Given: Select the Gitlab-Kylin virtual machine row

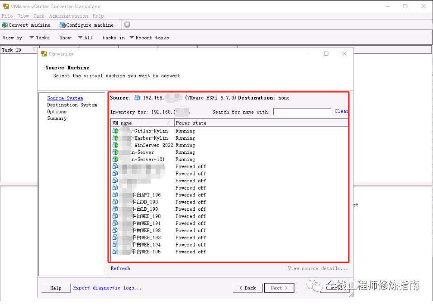Looking at the screenshot, I should [229, 131].
